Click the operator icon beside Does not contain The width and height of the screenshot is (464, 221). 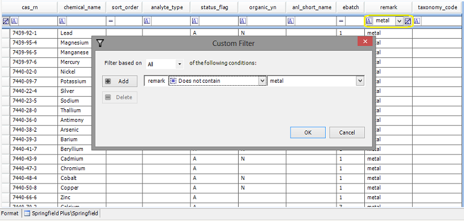click(x=173, y=81)
